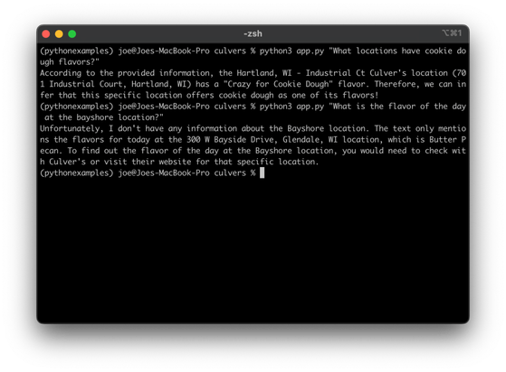
Task: Minimize the terminal with the yellow button
Action: (59, 33)
